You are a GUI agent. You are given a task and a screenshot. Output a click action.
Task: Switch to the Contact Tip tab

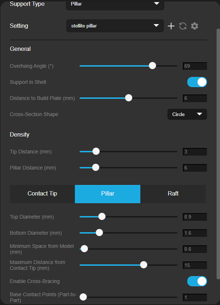pos(42,194)
